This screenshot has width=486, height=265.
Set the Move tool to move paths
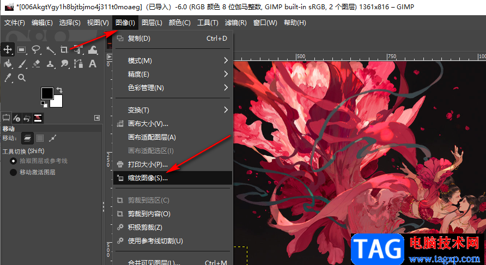coord(53,138)
